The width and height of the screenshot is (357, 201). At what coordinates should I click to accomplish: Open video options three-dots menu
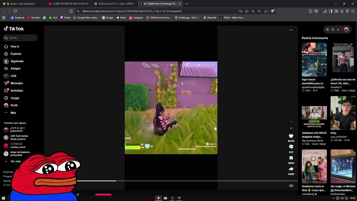[x=291, y=30]
